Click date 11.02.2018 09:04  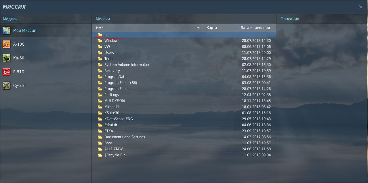pos(256,155)
